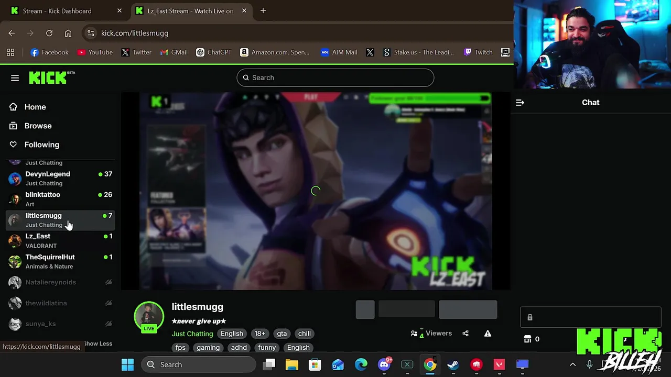Click the microphone icon in system tray
Viewport: 671px width, 377px height.
(589, 364)
